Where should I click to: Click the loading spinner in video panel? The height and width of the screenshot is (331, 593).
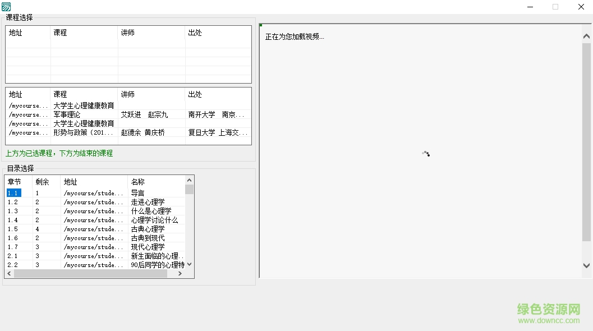[x=426, y=154]
